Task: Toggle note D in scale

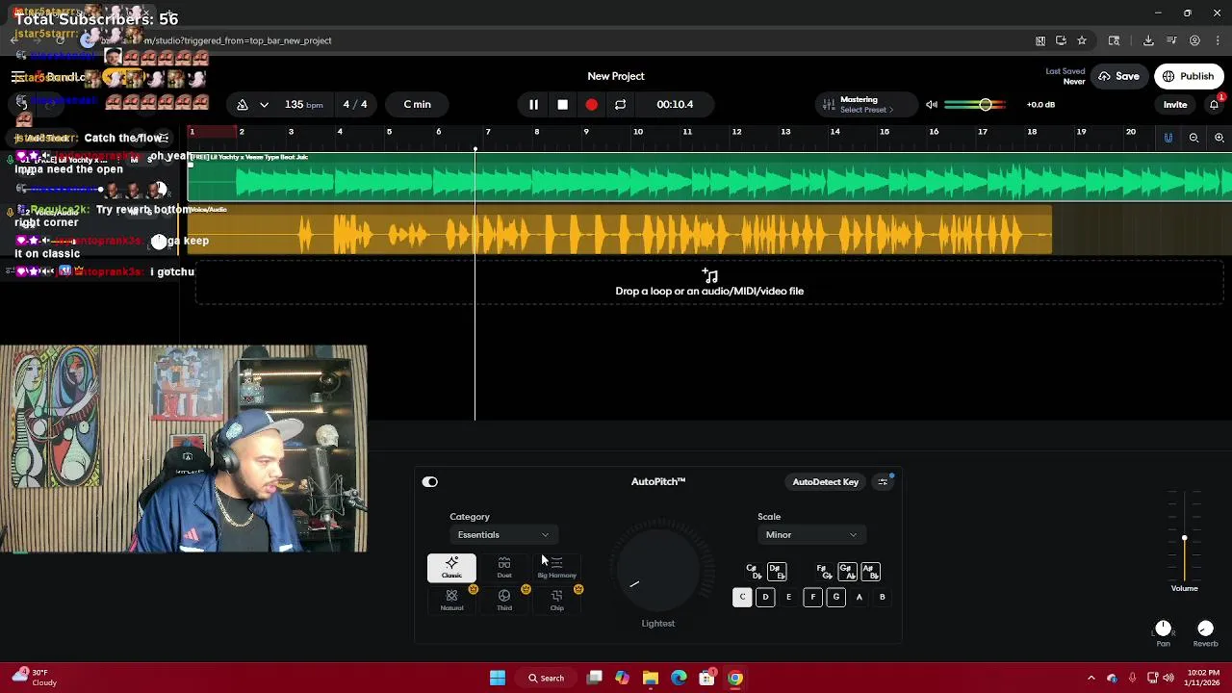Action: [765, 598]
